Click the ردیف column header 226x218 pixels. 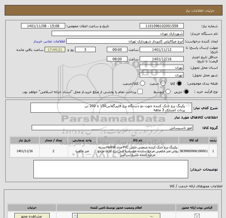(213, 140)
